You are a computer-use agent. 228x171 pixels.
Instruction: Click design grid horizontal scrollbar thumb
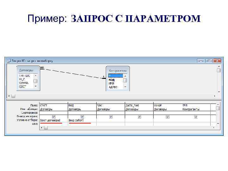pyautogui.click(x=46, y=128)
